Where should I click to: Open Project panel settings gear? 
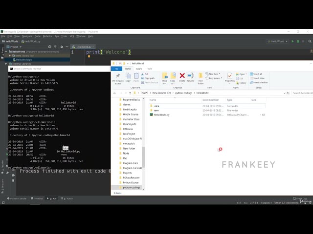(x=62, y=47)
